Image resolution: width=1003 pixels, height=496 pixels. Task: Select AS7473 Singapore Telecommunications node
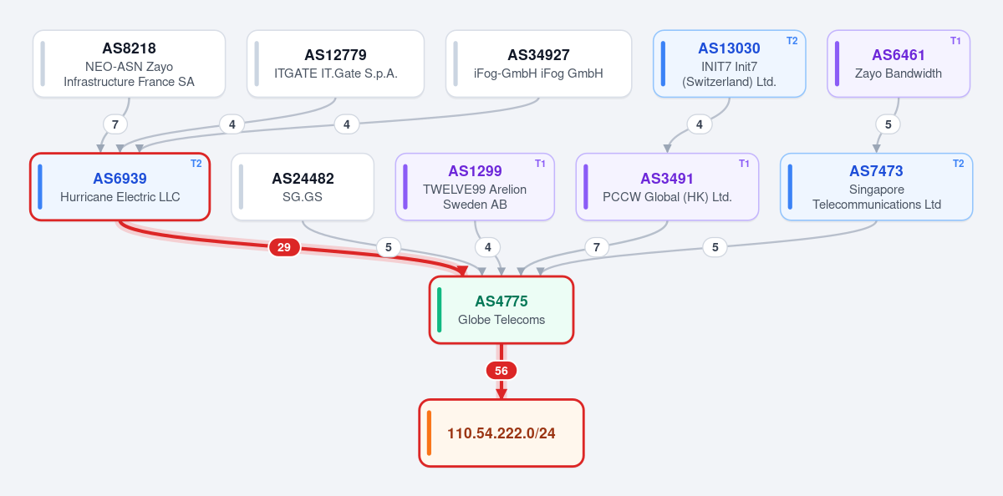(876, 187)
